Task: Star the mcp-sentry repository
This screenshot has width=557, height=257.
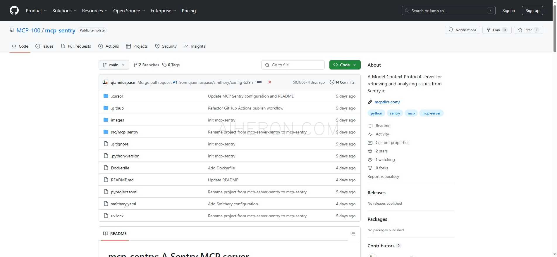Action: (528, 30)
